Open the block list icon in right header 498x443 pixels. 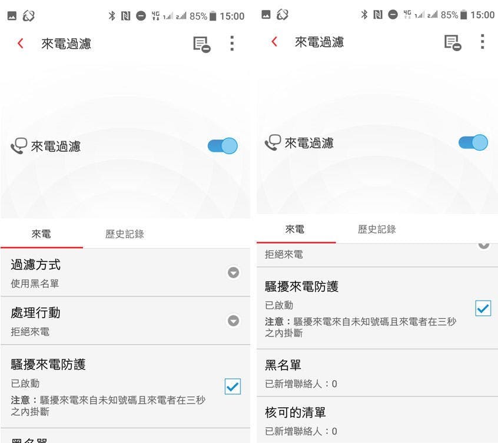point(453,42)
